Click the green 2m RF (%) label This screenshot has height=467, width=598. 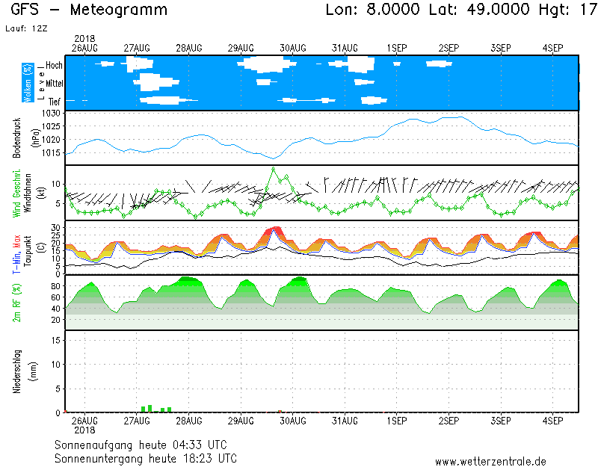click(x=16, y=303)
